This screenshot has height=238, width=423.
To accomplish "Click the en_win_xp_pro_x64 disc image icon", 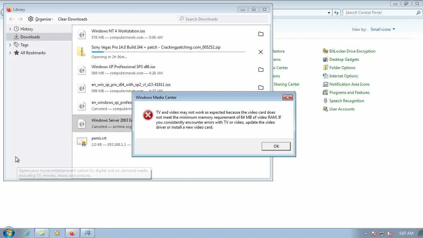I will tap(82, 88).
